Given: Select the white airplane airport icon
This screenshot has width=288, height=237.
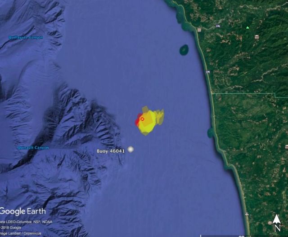Looking at the screenshot, I should (x=247, y=214).
